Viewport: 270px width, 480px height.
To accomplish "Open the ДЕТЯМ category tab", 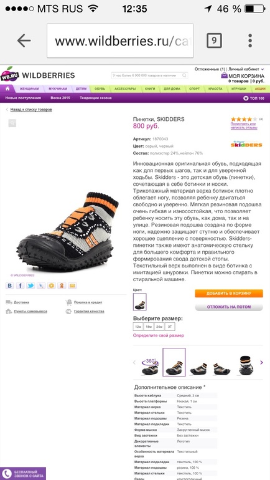I will click(x=81, y=89).
